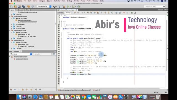Click the Stop Macro Recording square icon
The width and height of the screenshot is (177, 100).
pyautogui.click(x=127, y=13)
